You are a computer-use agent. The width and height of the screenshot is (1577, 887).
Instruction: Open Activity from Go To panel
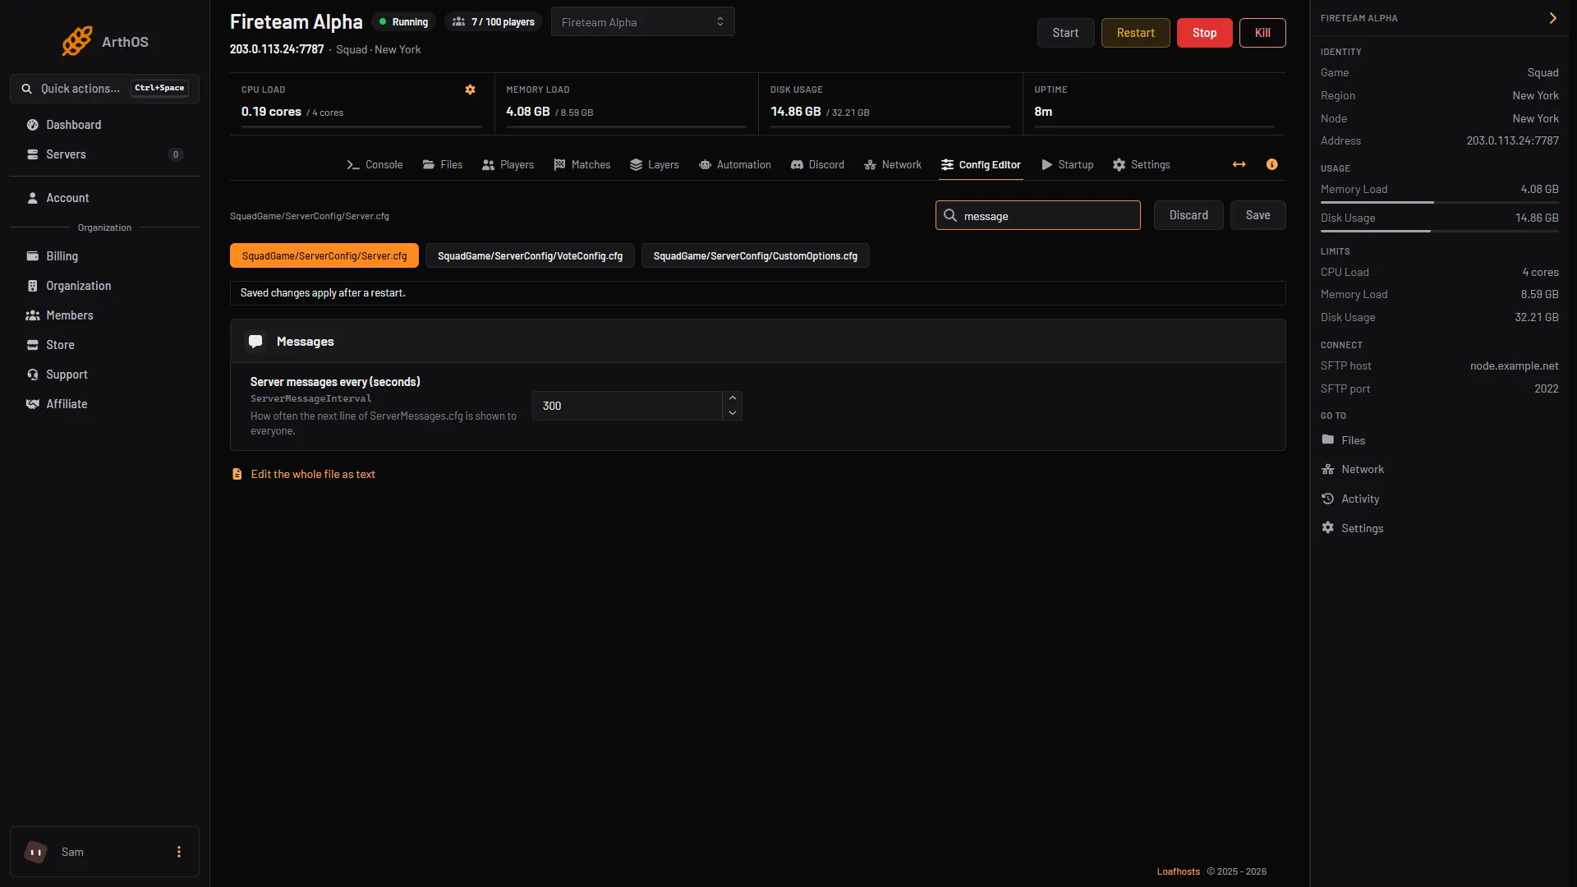click(x=1350, y=499)
